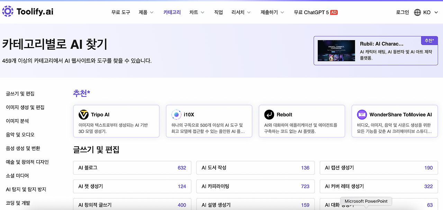The width and height of the screenshot is (443, 210).
Task: Click the 로그인 button
Action: tap(403, 12)
